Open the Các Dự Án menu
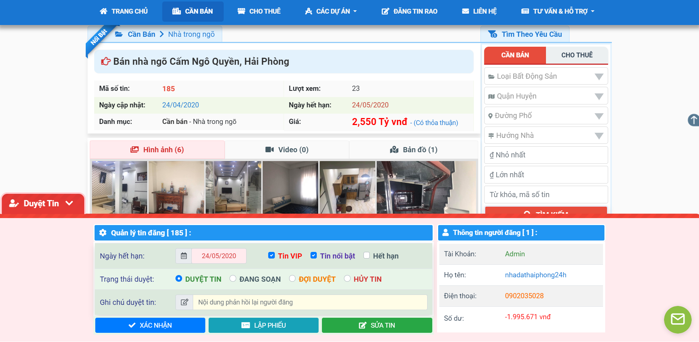699x342 pixels. pos(331,11)
